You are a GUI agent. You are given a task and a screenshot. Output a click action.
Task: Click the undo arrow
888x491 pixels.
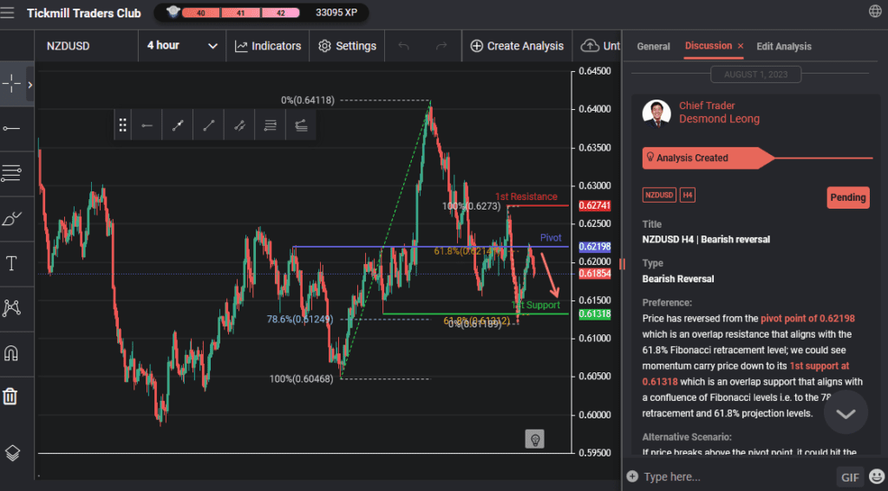click(x=403, y=46)
